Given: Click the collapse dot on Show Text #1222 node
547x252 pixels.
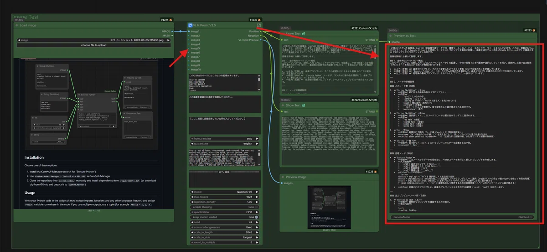Looking at the screenshot, I should 283,105.
